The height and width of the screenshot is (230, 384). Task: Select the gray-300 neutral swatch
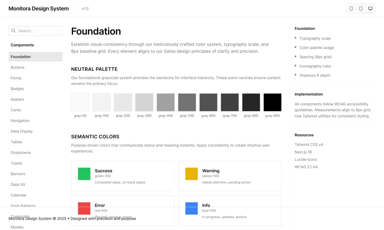click(144, 102)
